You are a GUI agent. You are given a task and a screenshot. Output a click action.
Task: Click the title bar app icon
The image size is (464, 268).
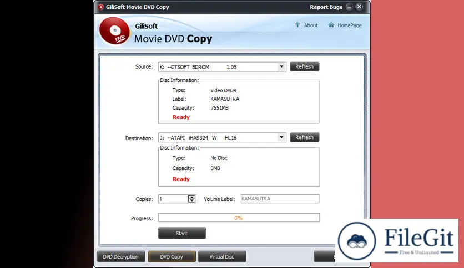point(101,7)
